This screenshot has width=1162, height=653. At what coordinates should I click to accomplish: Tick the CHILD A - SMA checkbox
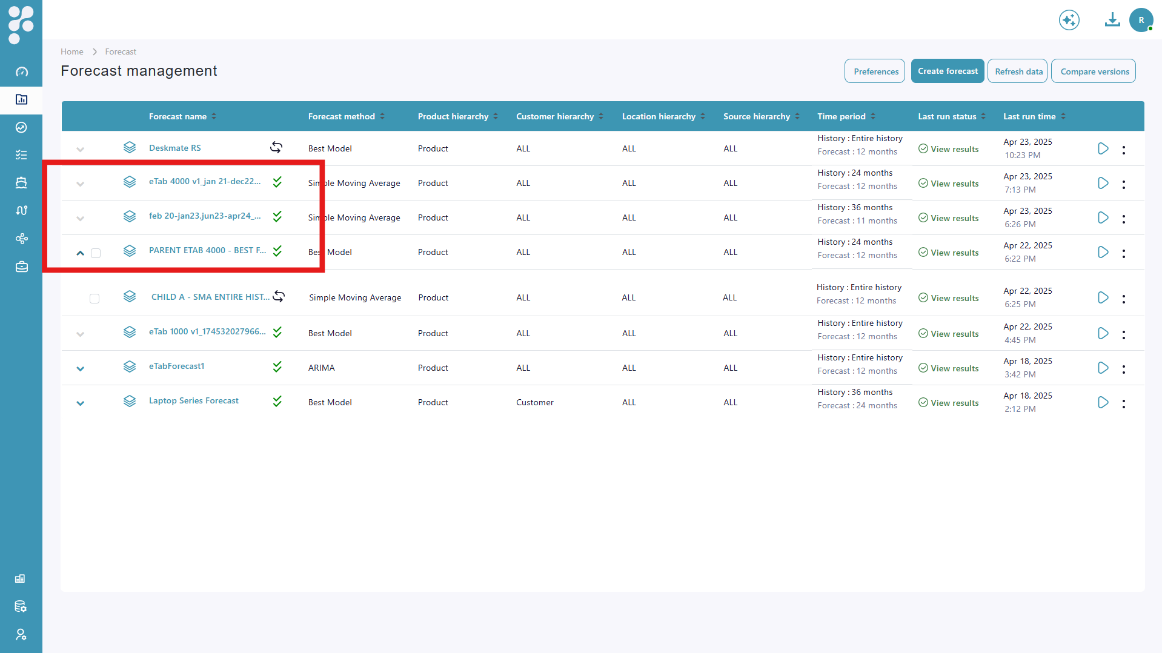tap(95, 298)
